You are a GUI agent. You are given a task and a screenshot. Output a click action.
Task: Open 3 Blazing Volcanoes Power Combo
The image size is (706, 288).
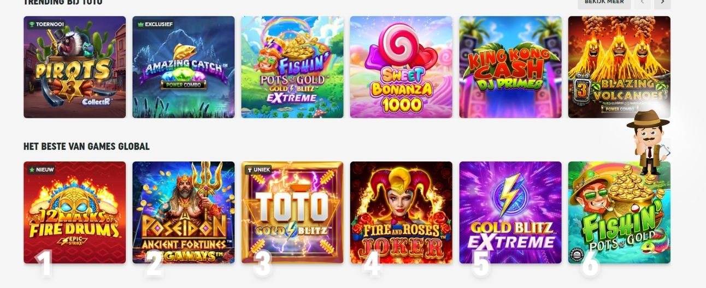pyautogui.click(x=619, y=67)
